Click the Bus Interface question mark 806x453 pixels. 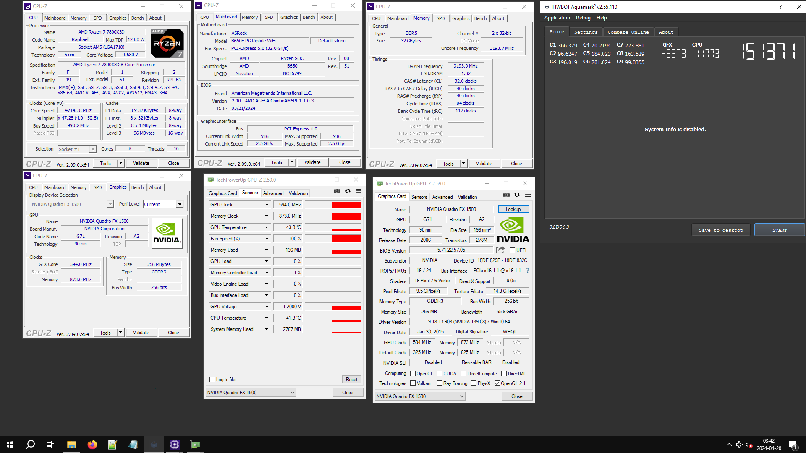tap(528, 271)
